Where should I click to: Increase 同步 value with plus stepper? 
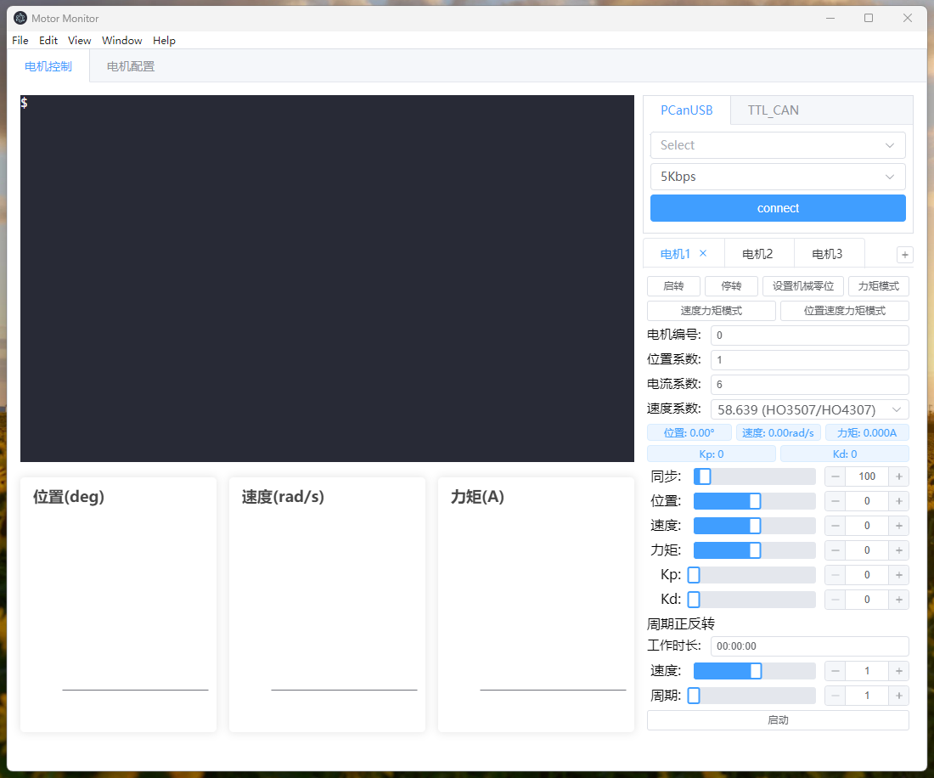coord(898,476)
